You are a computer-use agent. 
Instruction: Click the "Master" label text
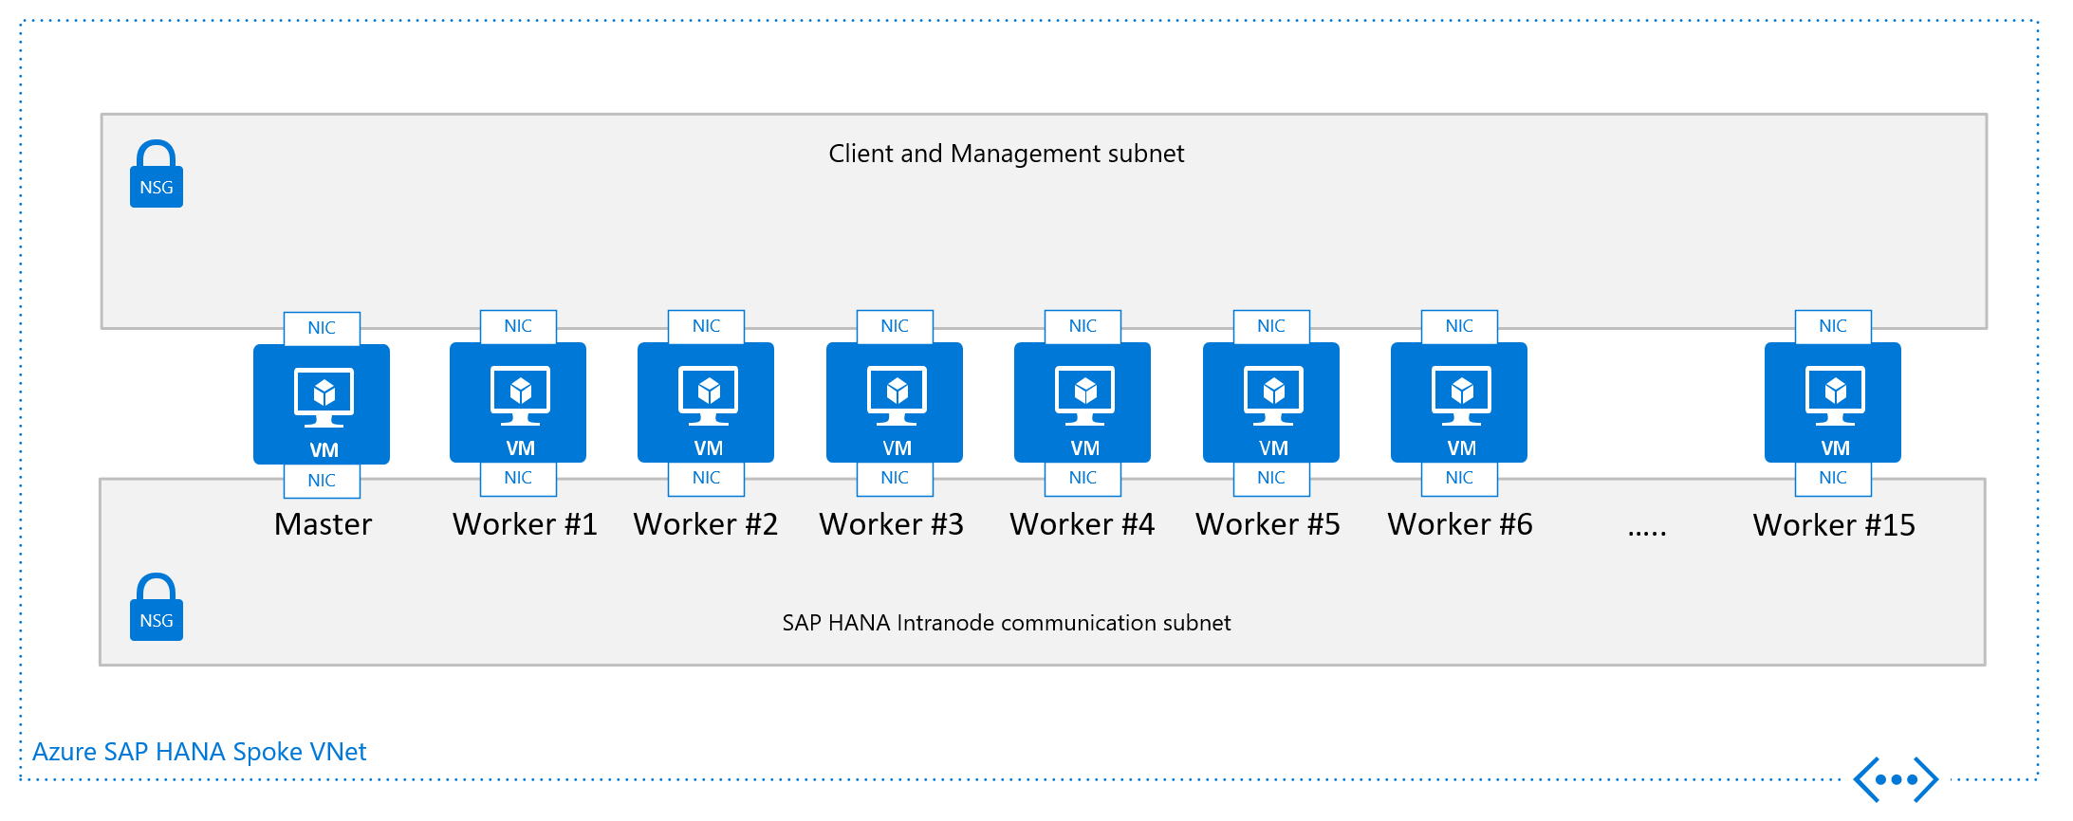[x=323, y=524]
